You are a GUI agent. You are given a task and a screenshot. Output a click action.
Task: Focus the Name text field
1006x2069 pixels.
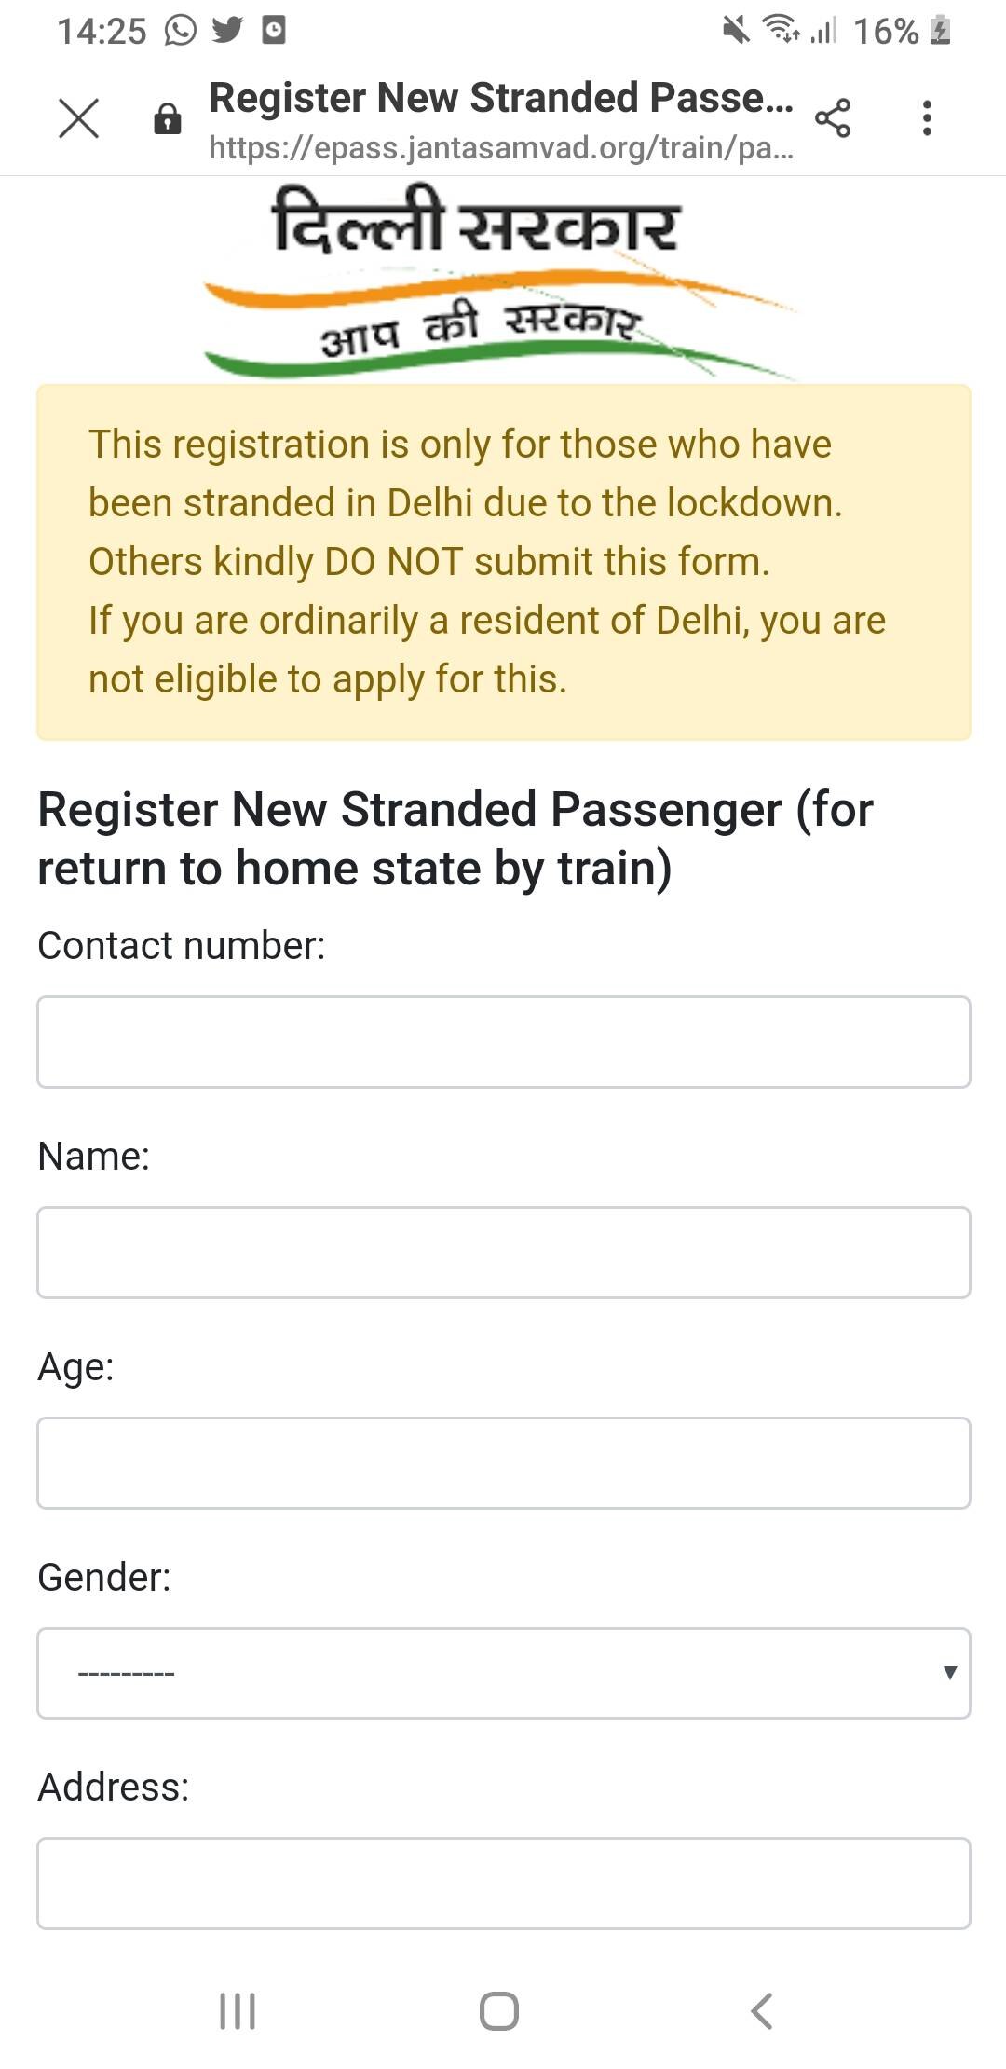(x=503, y=1252)
